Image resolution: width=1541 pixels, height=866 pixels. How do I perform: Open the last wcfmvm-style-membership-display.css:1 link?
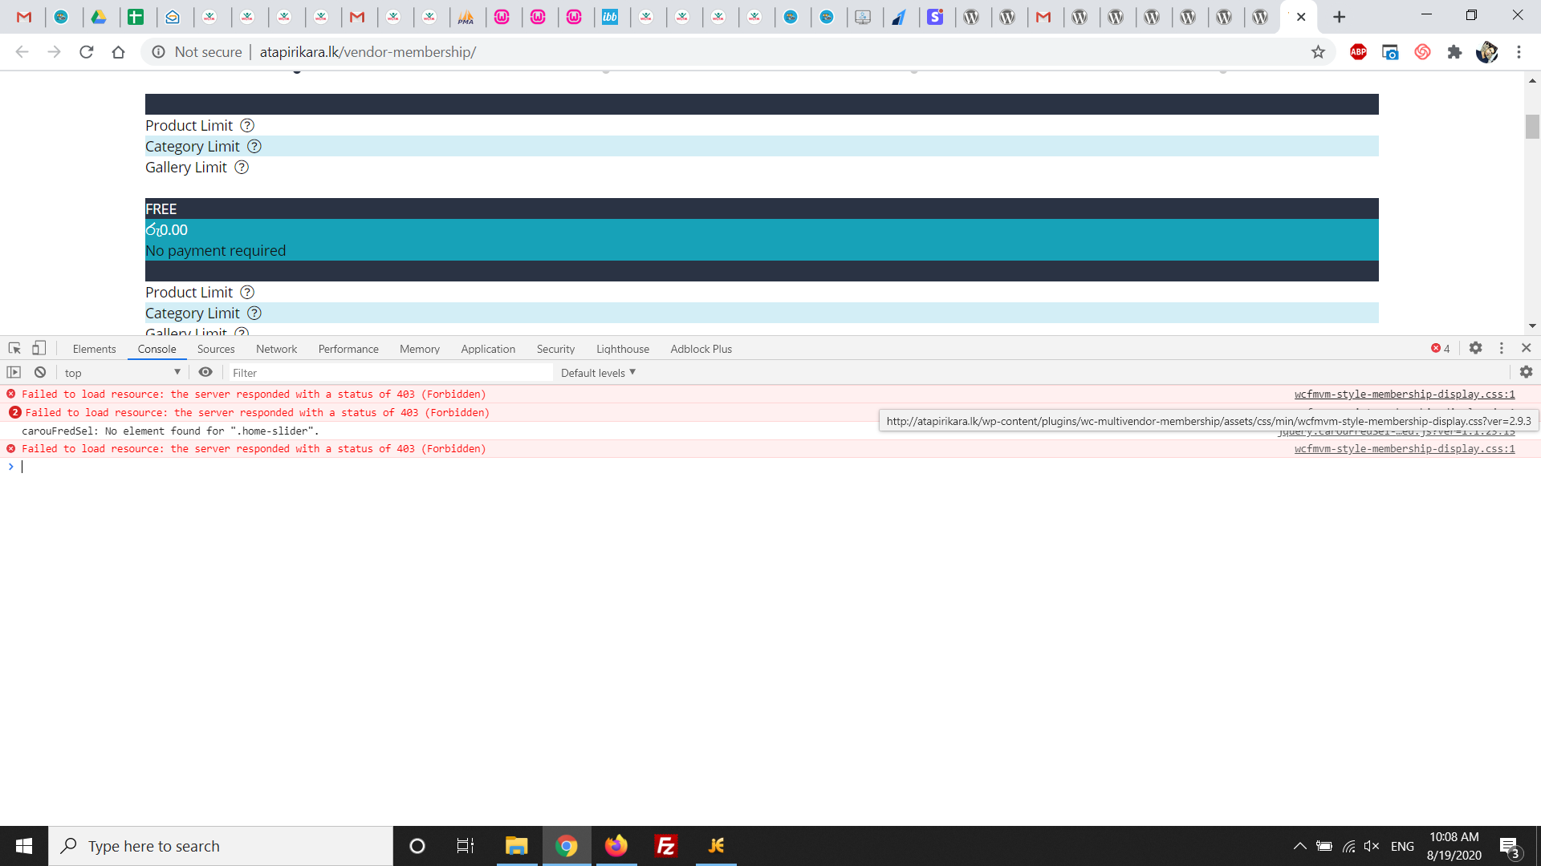pos(1405,448)
